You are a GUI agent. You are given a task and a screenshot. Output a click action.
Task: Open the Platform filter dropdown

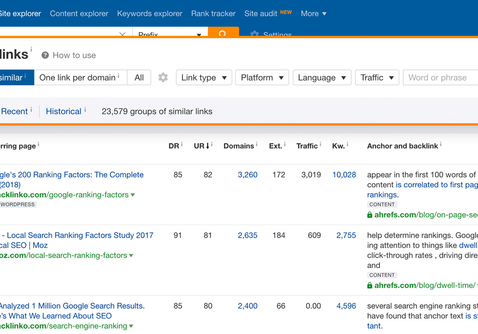(262, 78)
